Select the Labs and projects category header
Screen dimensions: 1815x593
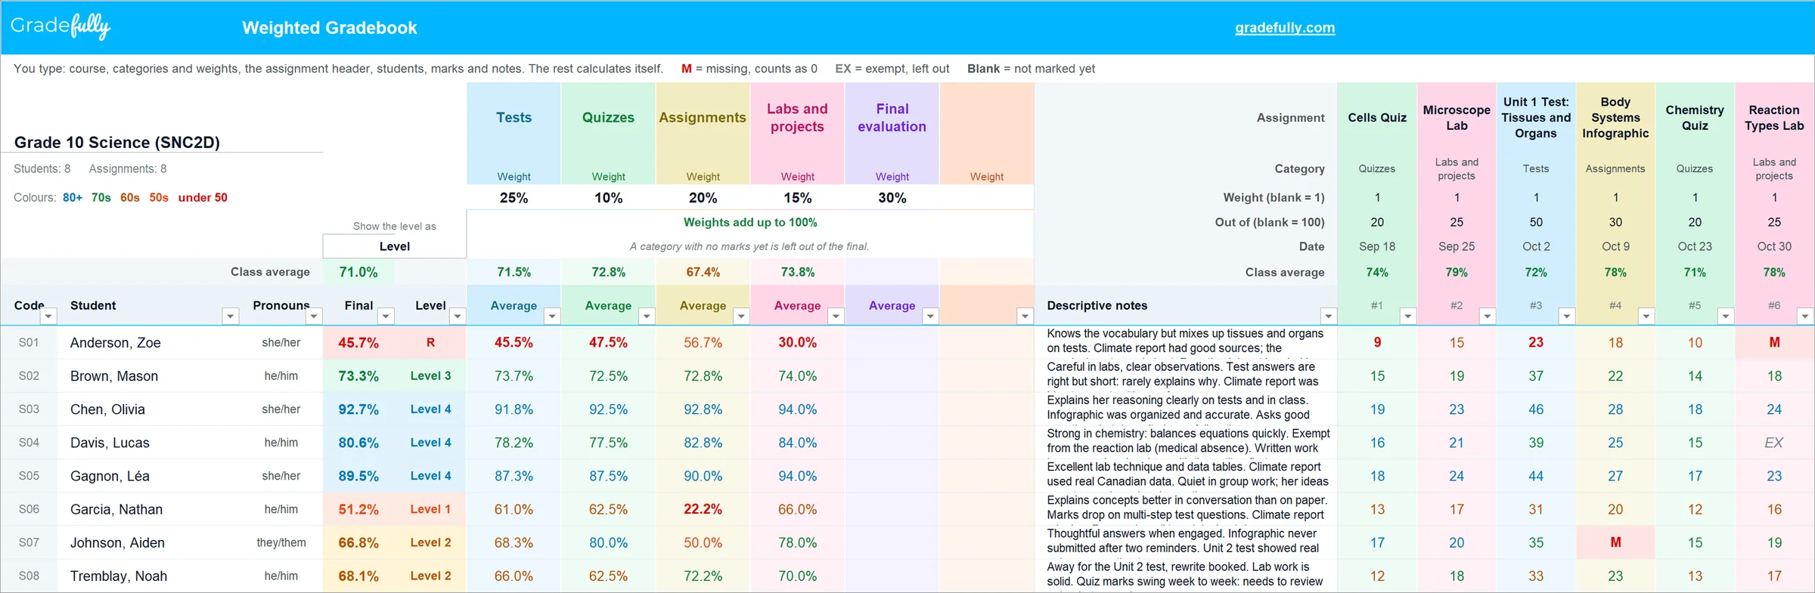(798, 118)
